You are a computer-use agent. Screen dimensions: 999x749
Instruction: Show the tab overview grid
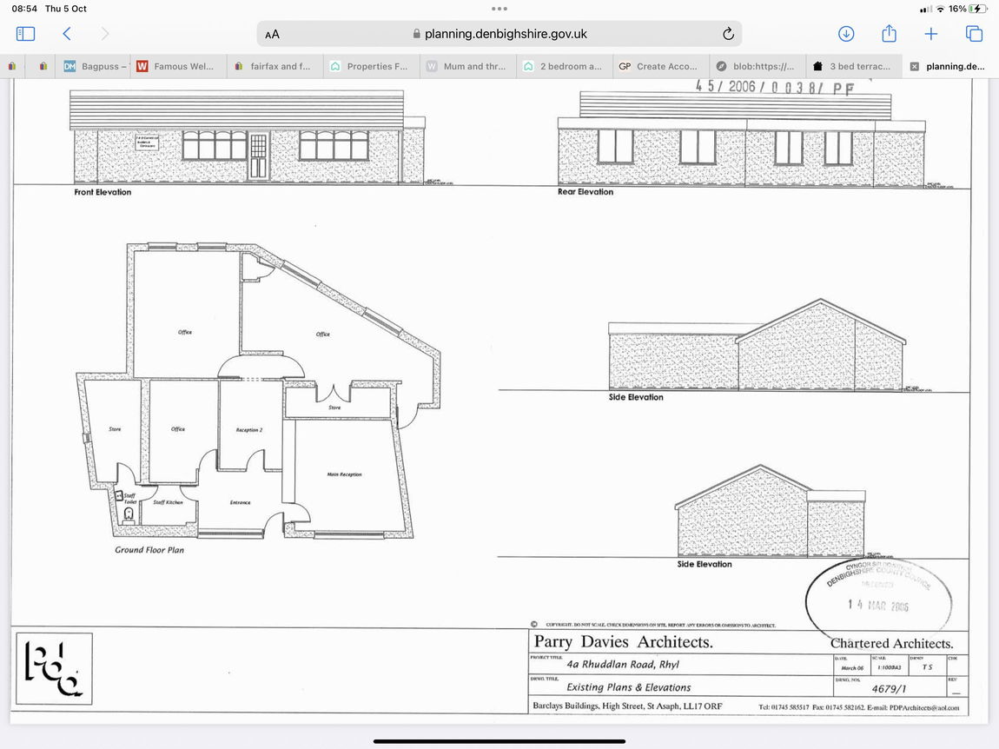(974, 34)
